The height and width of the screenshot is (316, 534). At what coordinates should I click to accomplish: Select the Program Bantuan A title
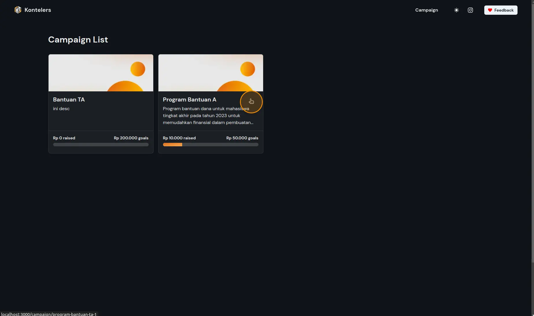click(x=189, y=99)
